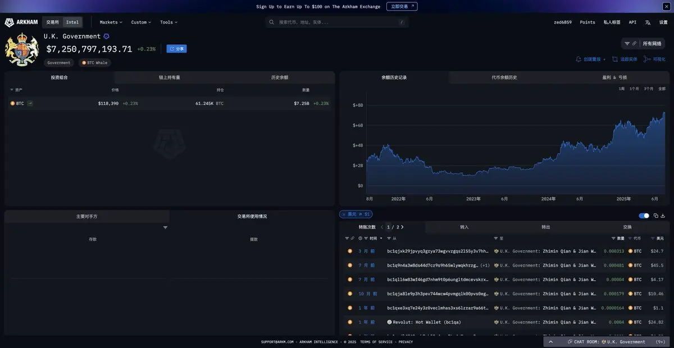Image resolution: width=674 pixels, height=348 pixels.
Task: Click the tracker icon beside 追踪实体
Action: 615,59
